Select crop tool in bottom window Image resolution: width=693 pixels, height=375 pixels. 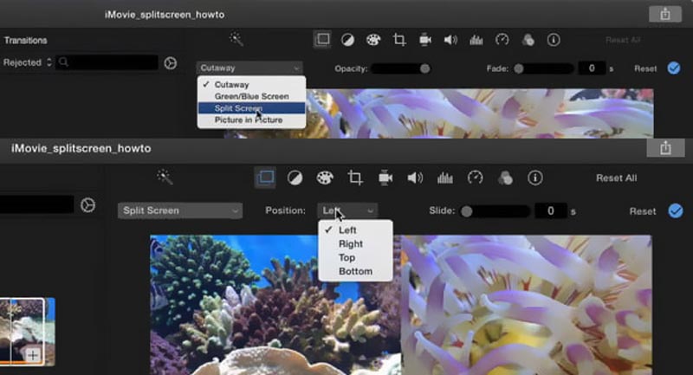355,178
